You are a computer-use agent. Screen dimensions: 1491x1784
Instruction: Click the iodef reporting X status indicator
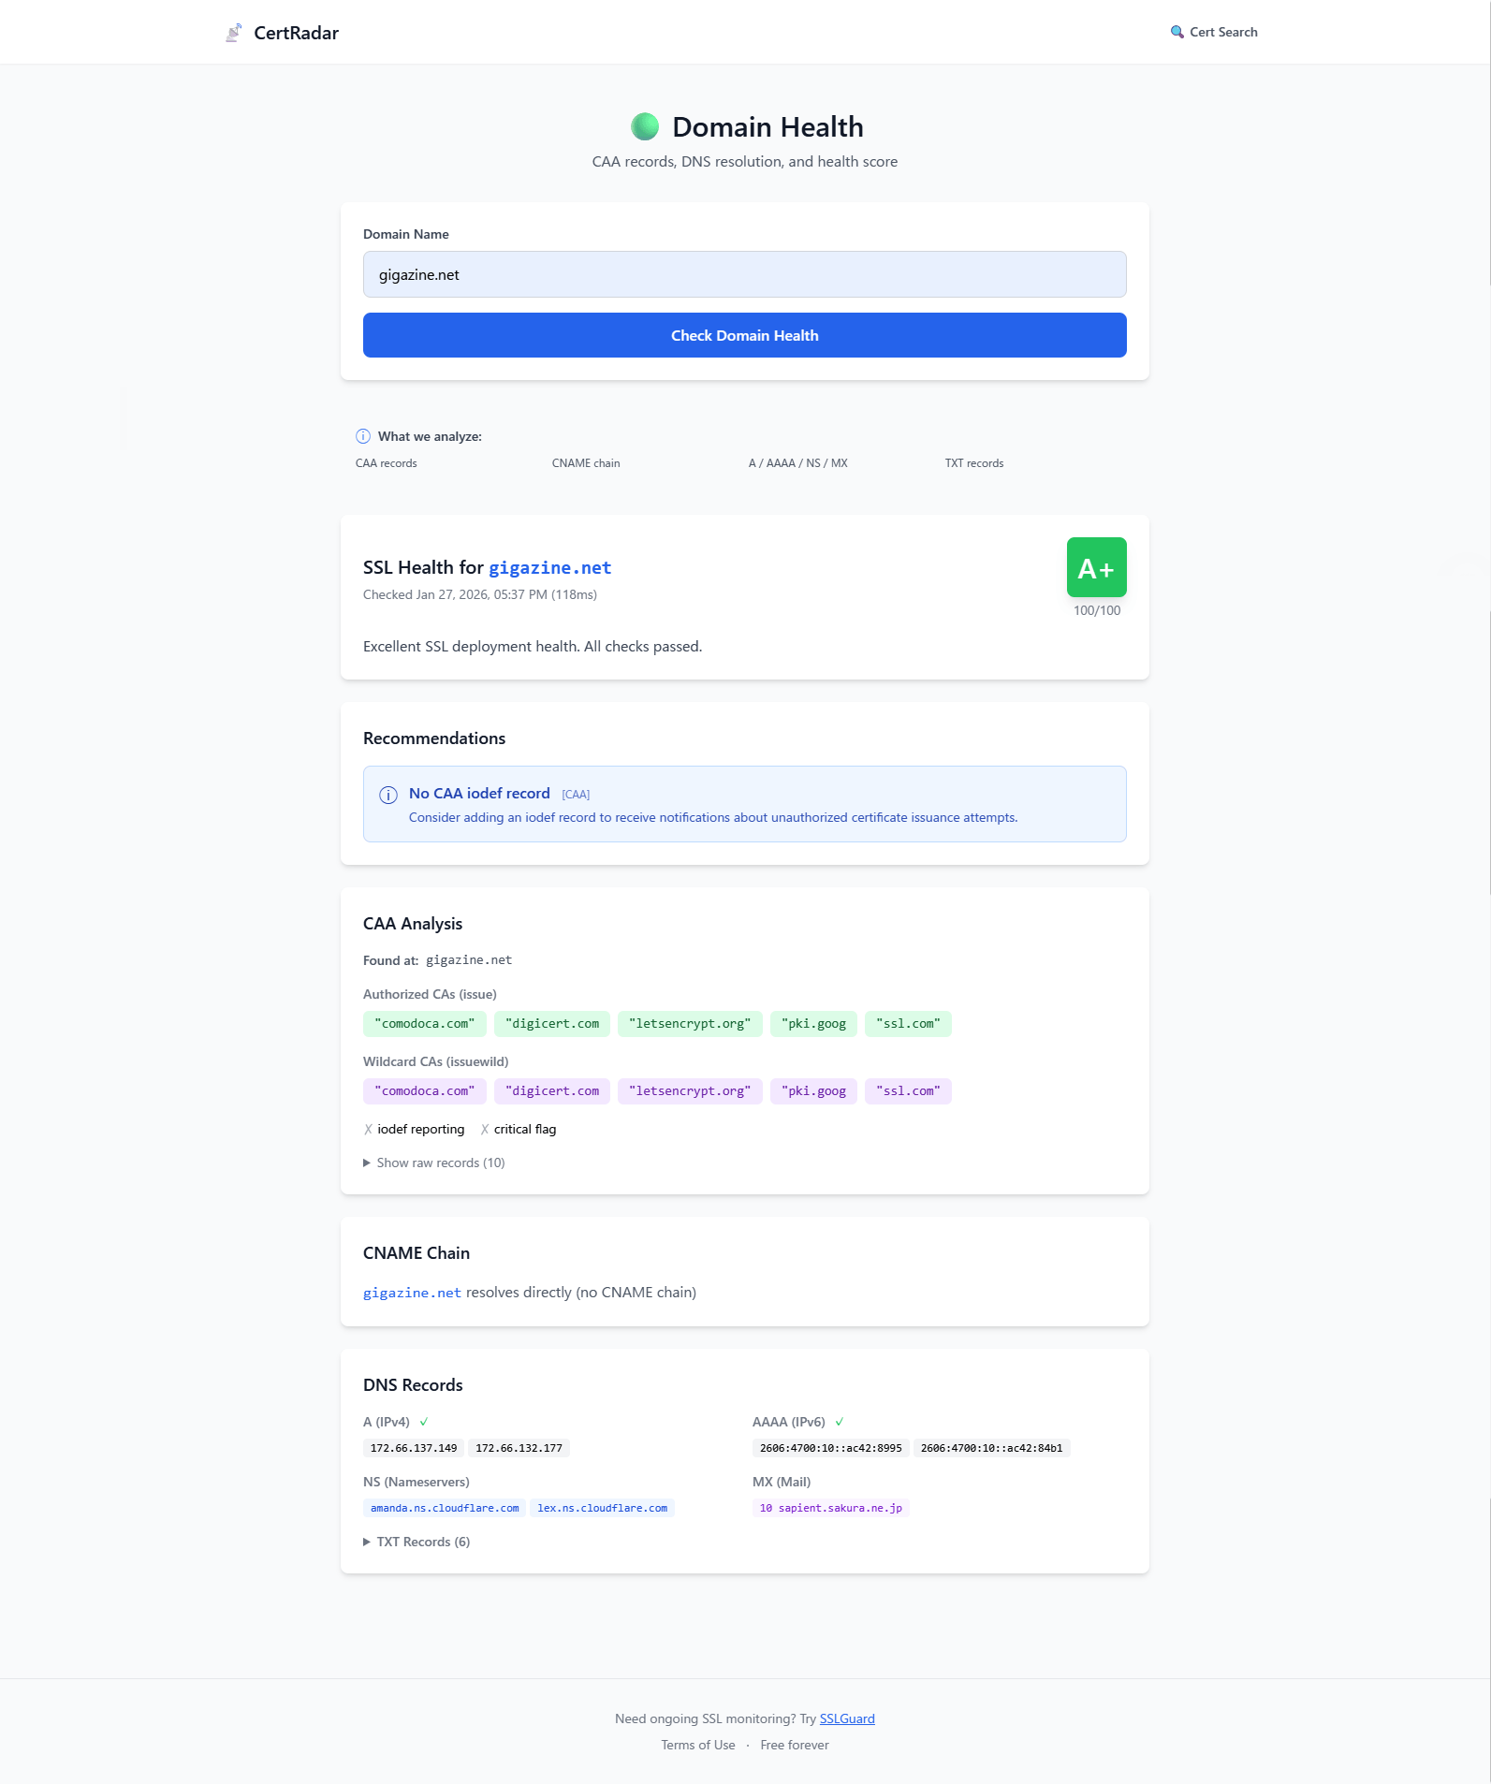pyautogui.click(x=369, y=1130)
